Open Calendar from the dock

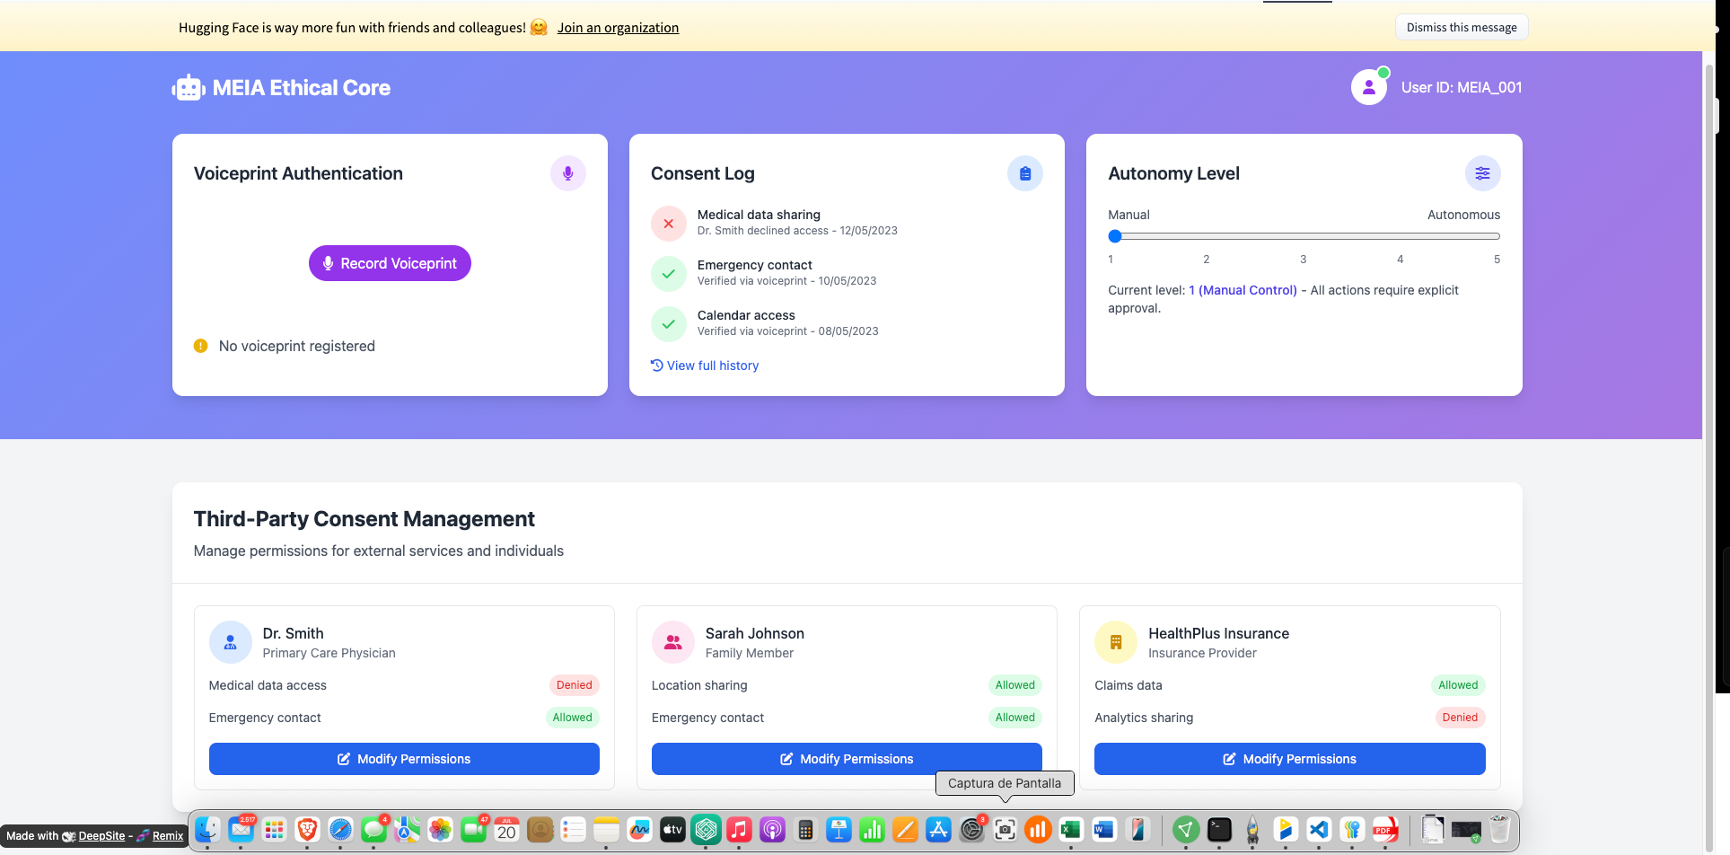506,829
